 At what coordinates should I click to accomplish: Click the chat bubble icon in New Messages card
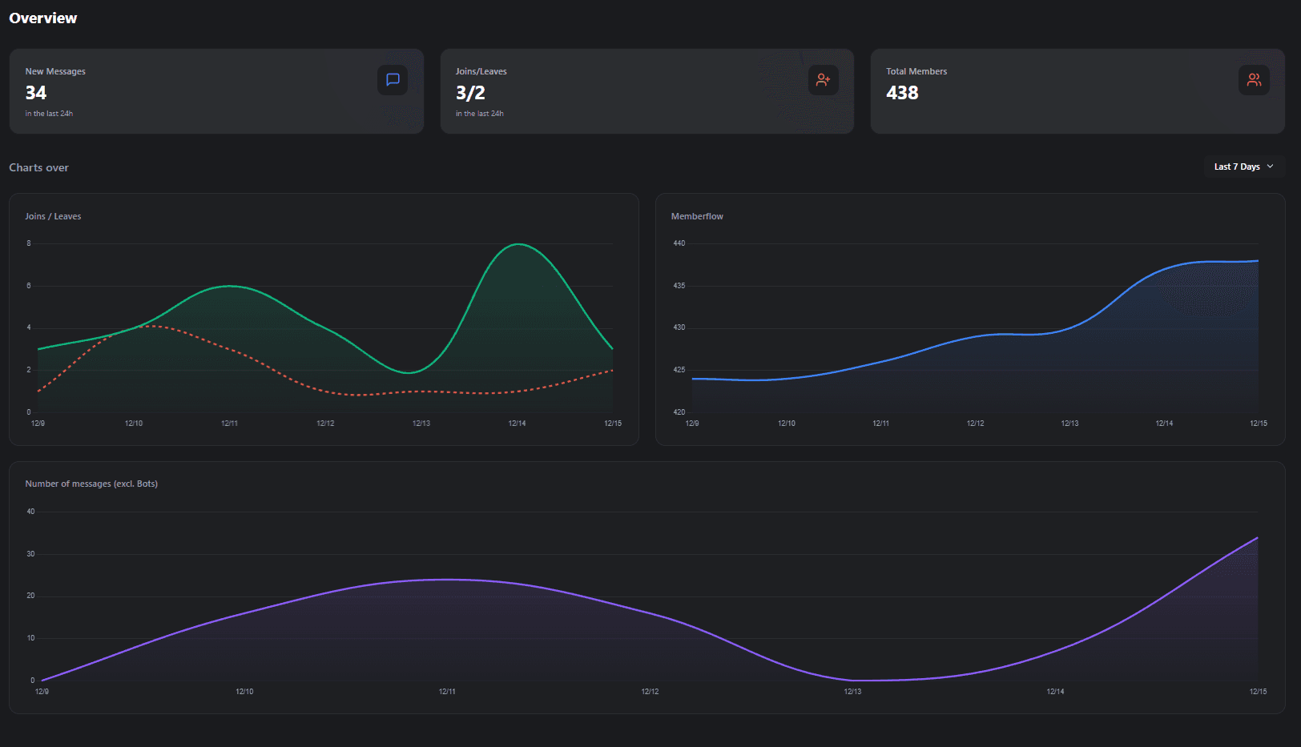pos(393,80)
